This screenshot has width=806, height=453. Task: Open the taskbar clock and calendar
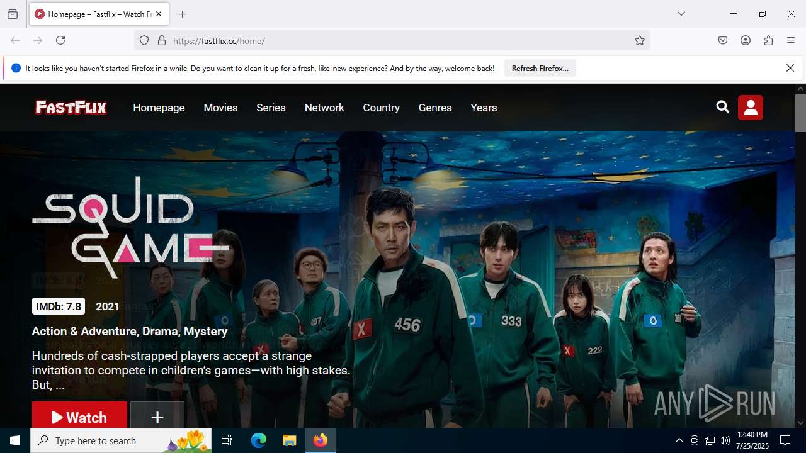[752, 440]
